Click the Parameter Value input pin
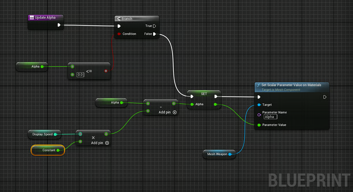This screenshot has width=353, height=192. pos(259,125)
